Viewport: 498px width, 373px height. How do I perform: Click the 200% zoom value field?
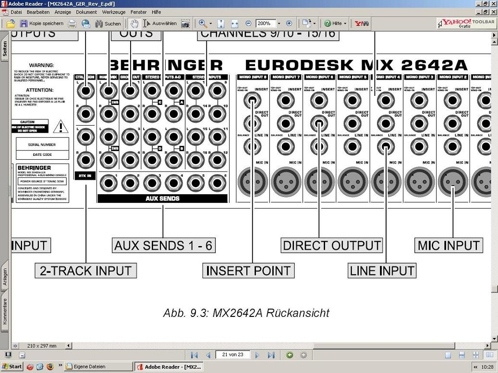point(266,23)
